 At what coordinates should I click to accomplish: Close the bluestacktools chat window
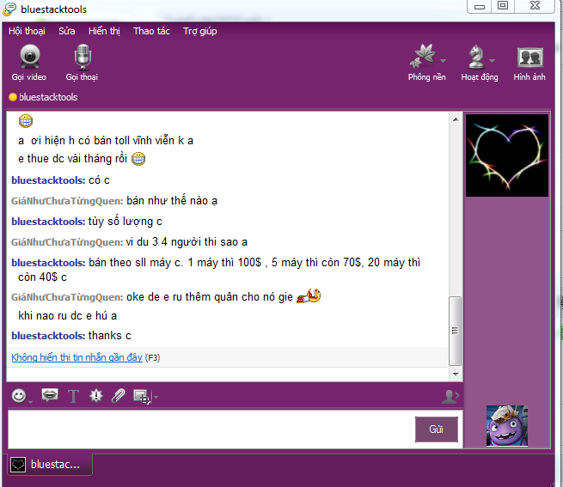tap(535, 6)
